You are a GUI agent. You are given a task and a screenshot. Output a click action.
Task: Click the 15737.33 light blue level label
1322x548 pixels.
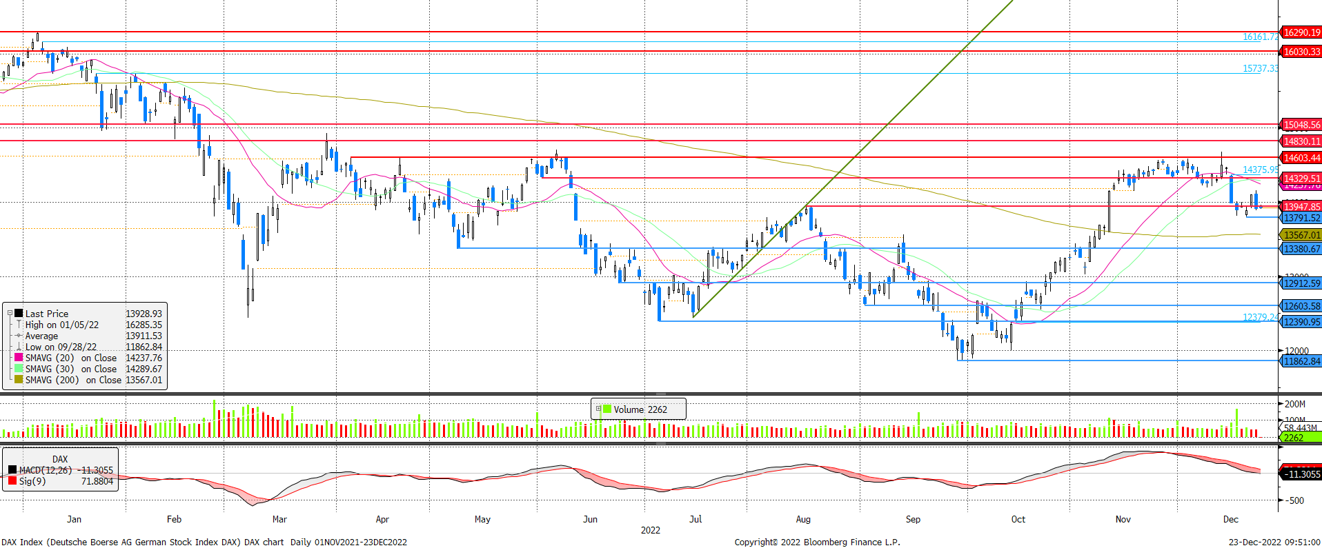click(x=1260, y=68)
